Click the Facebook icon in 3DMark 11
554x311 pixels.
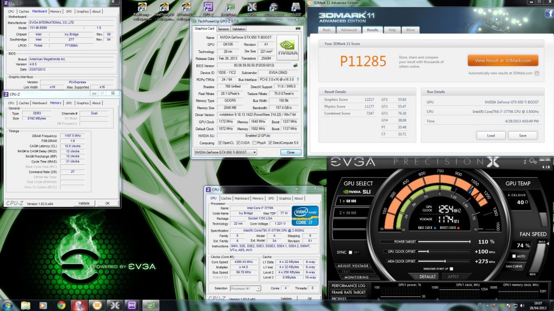pyautogui.click(x=550, y=13)
